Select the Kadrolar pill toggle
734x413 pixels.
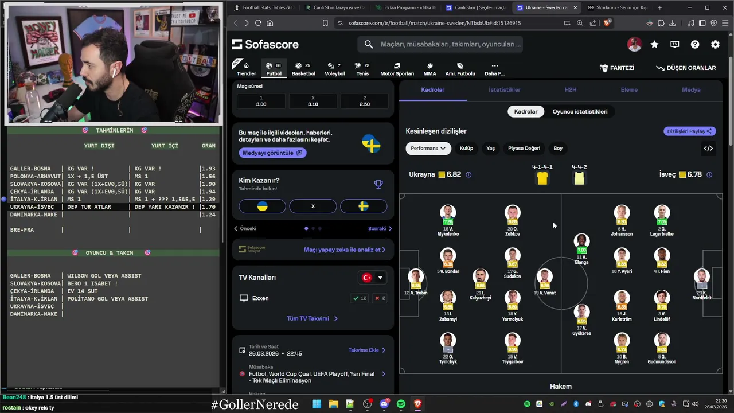(x=526, y=111)
